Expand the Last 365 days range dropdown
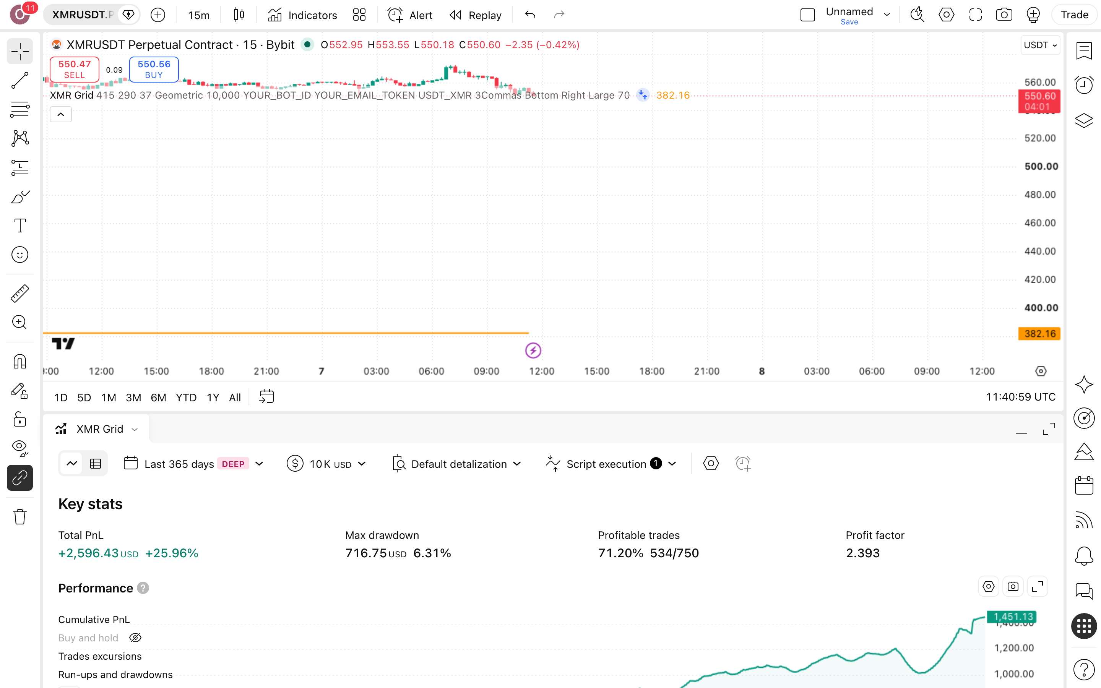 coord(193,464)
